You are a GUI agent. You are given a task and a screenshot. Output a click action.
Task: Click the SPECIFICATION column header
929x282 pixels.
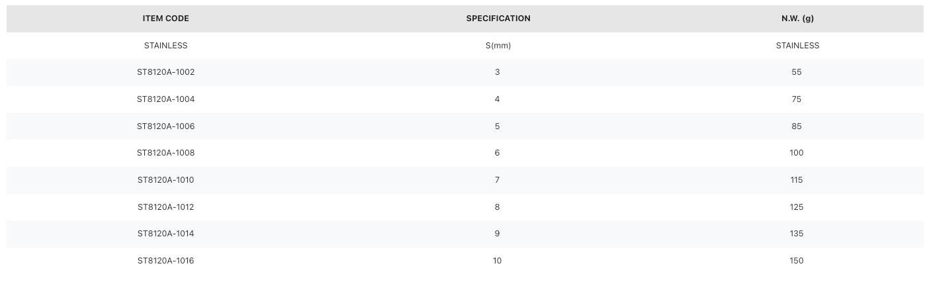(x=498, y=19)
